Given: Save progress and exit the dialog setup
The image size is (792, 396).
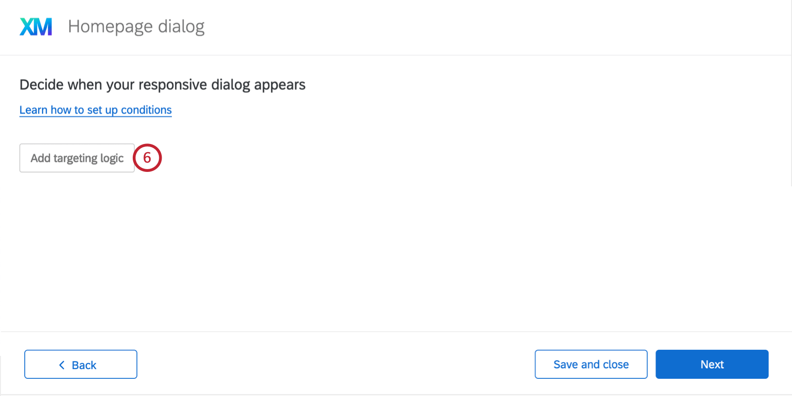Looking at the screenshot, I should 591,364.
